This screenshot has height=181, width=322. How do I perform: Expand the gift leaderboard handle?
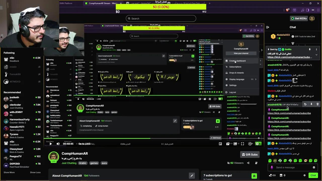click(293, 43)
